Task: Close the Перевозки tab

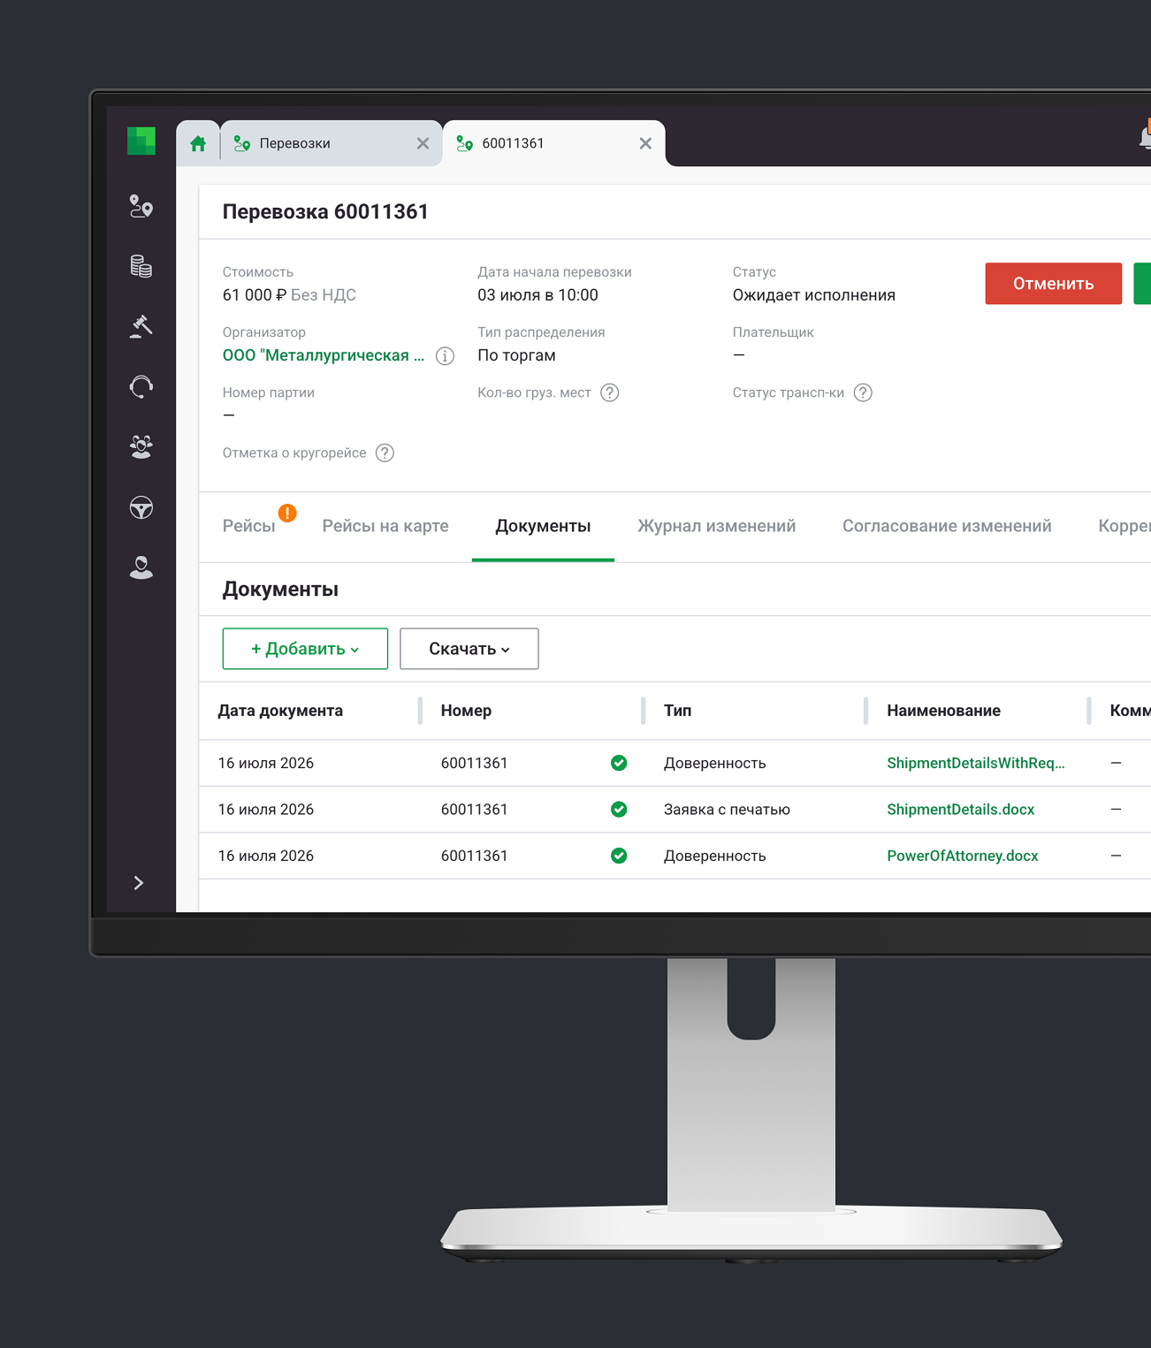Action: tap(423, 143)
